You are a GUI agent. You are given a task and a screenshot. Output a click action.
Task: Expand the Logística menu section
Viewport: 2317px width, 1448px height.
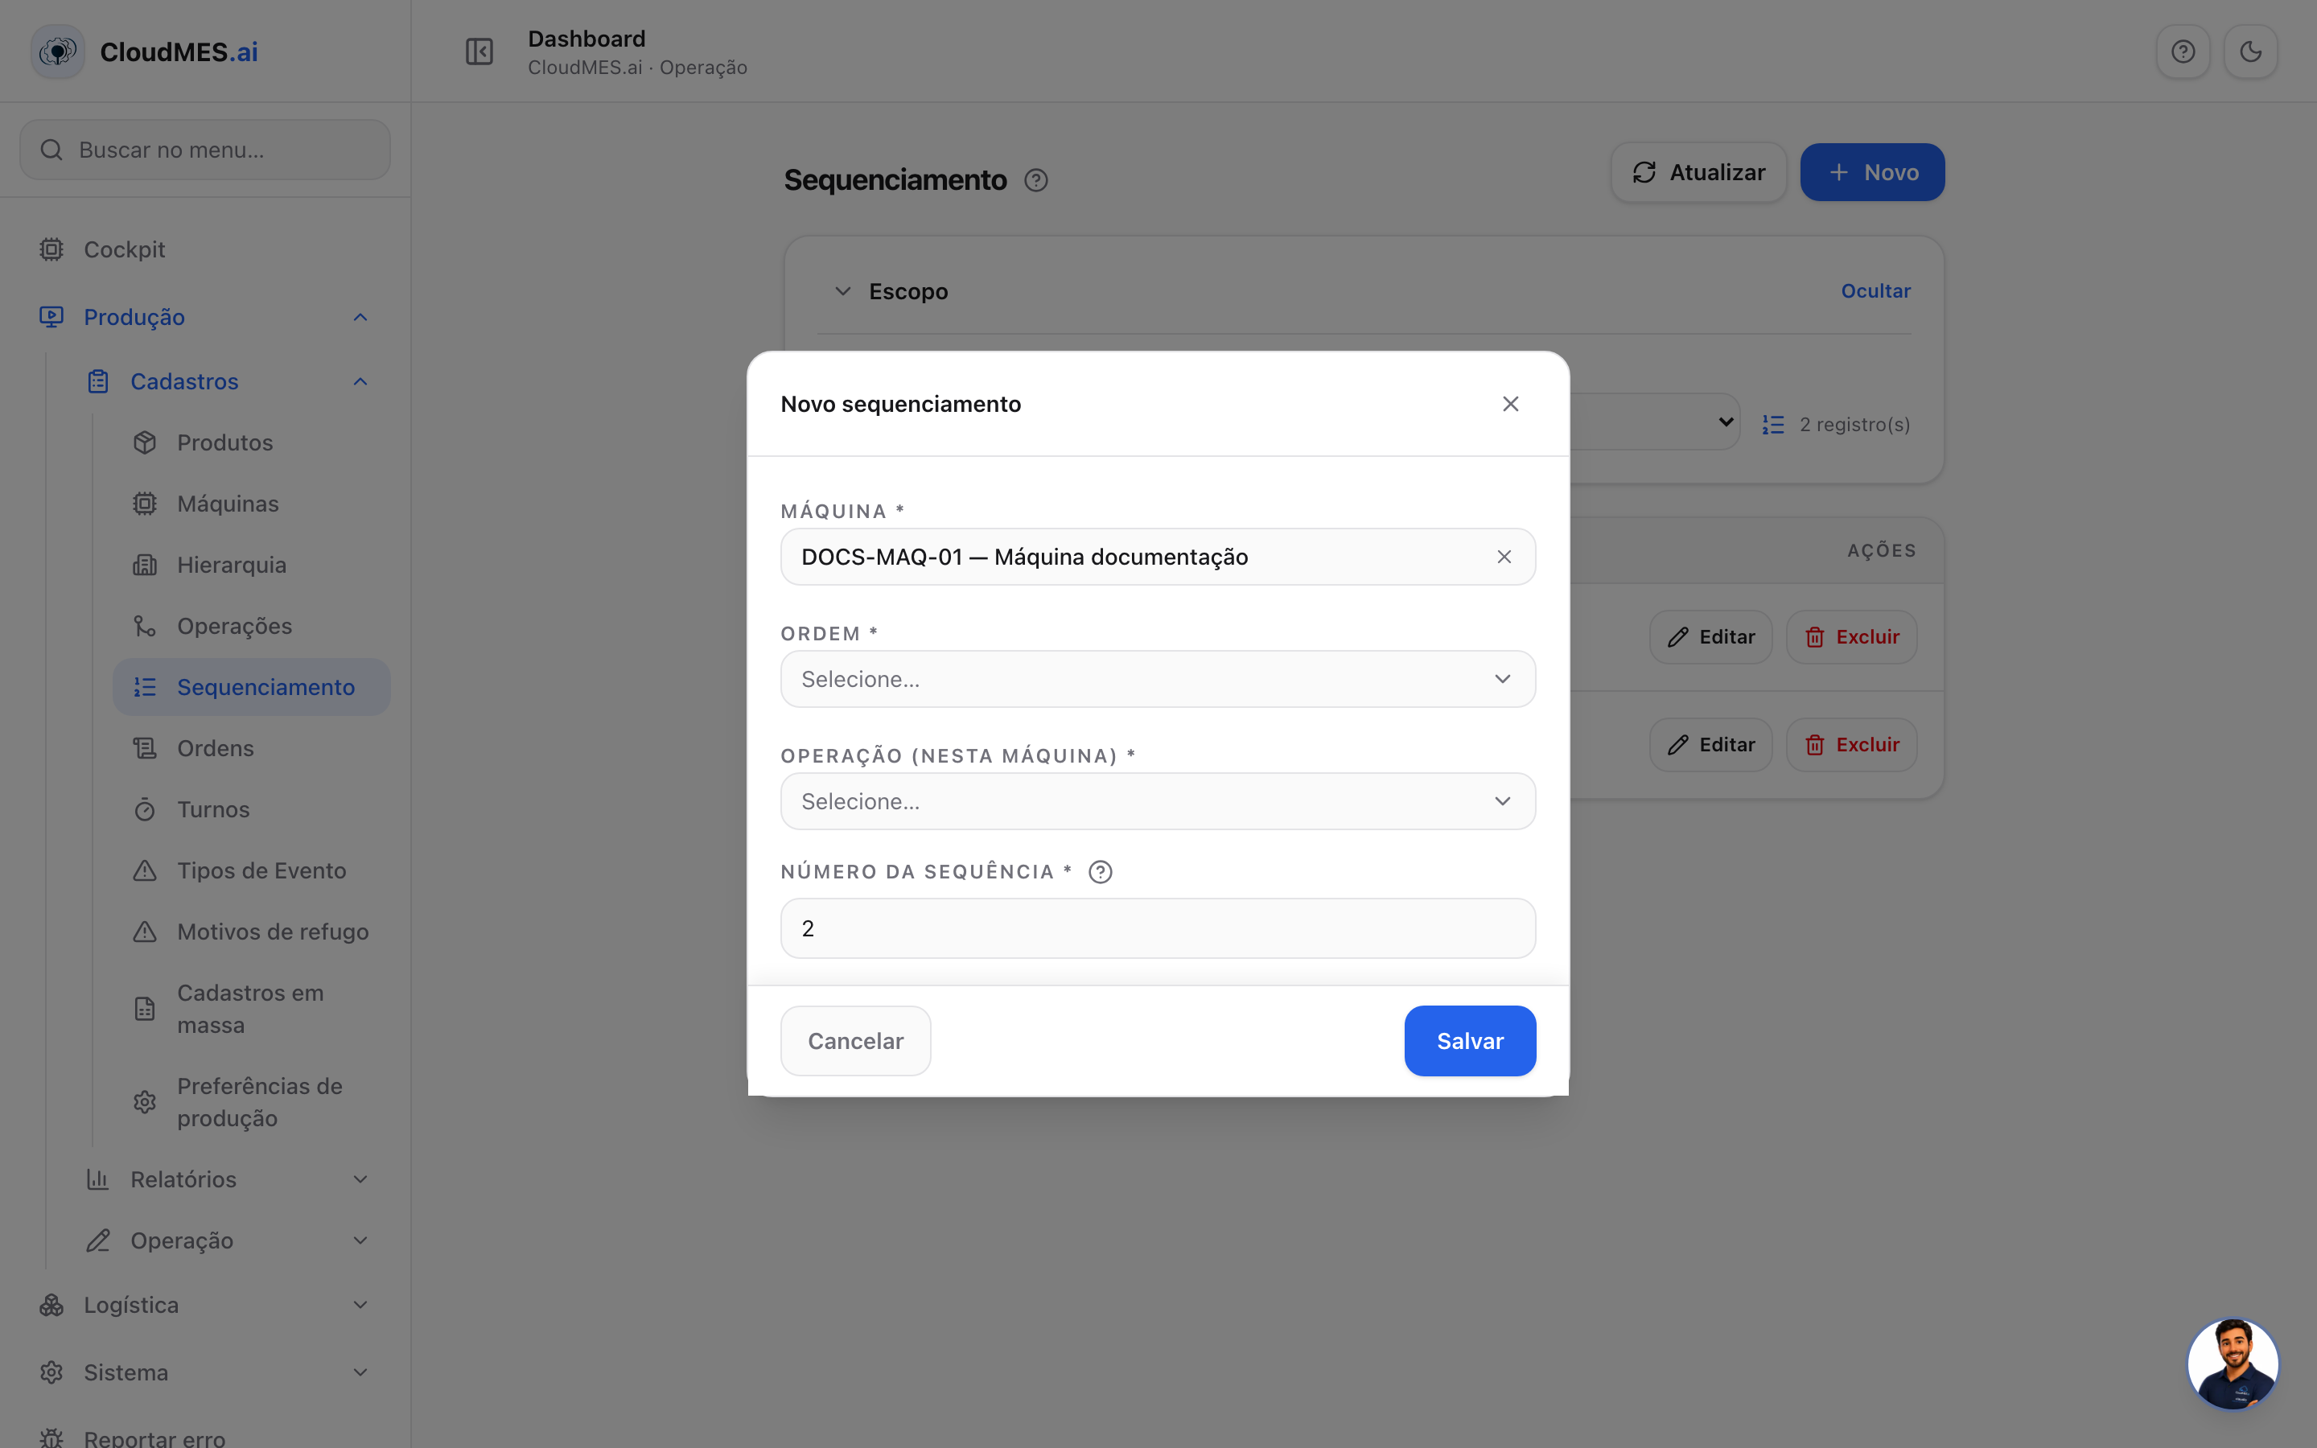click(205, 1304)
